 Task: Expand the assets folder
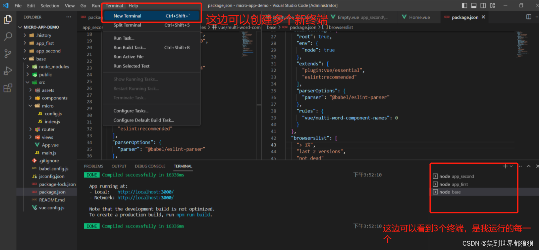[47, 90]
